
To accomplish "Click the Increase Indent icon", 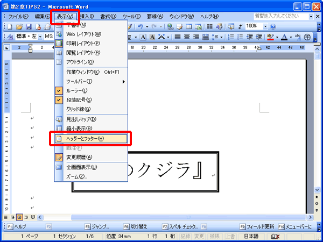I will [x=259, y=37].
